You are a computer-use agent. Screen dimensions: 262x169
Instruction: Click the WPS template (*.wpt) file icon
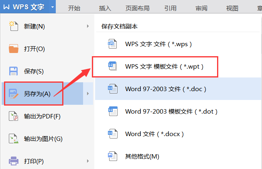click(x=112, y=66)
